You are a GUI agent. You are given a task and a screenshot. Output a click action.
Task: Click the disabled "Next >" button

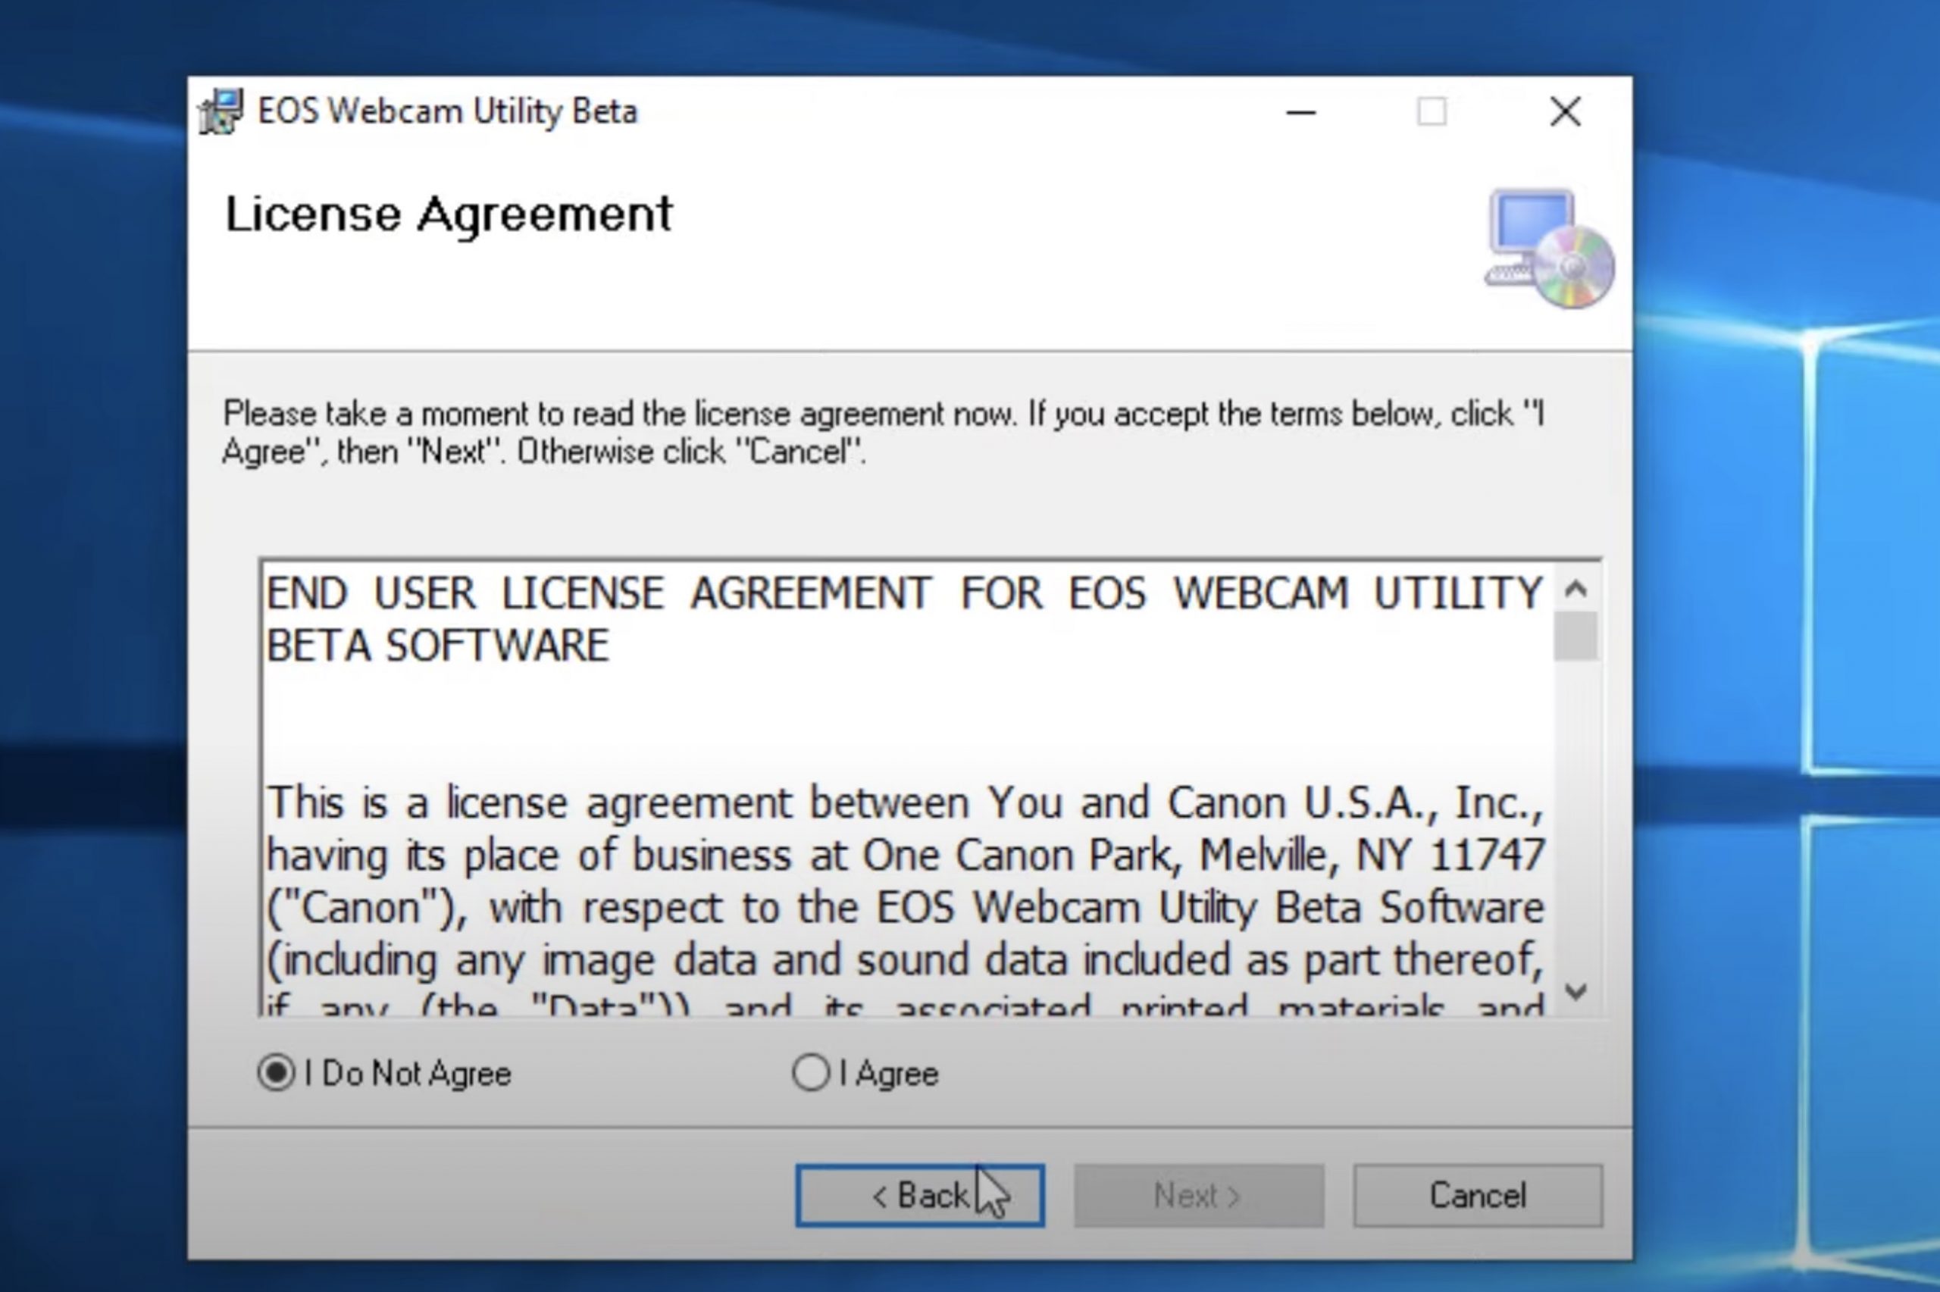[x=1199, y=1195]
